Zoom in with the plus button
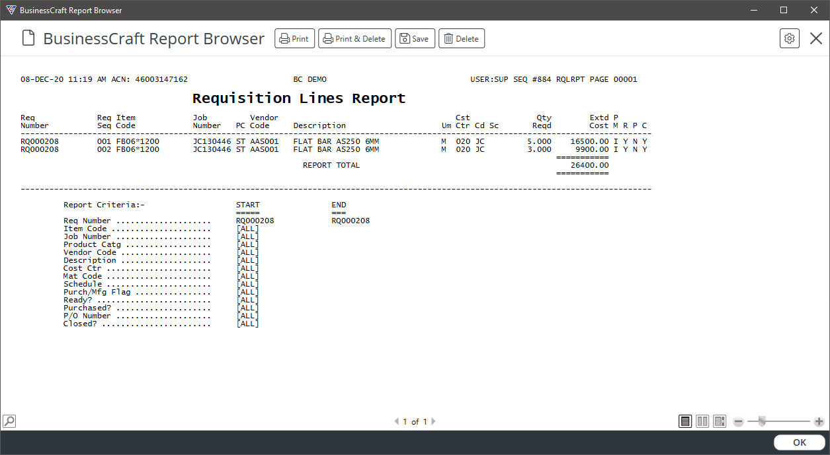 point(819,421)
